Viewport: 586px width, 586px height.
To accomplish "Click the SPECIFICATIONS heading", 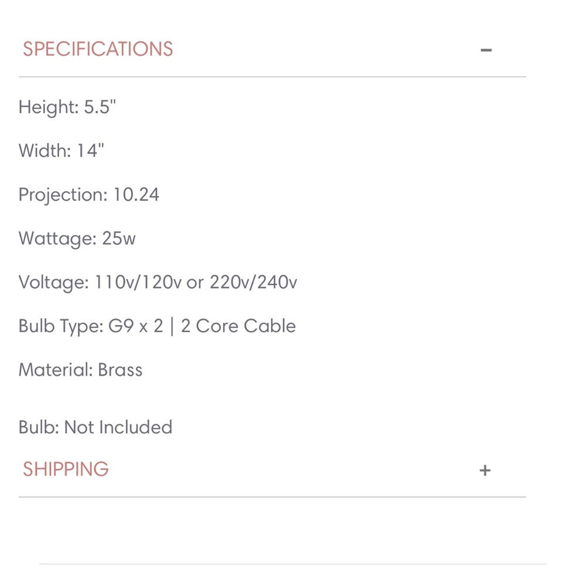I will click(x=98, y=49).
